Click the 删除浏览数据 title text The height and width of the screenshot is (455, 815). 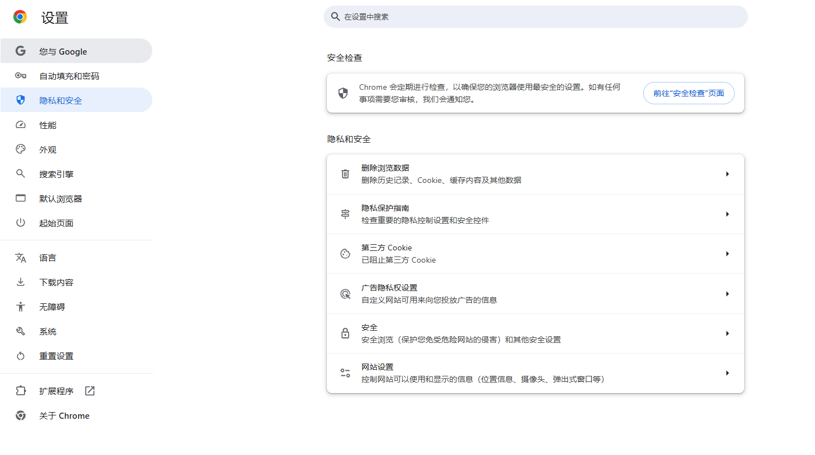click(385, 168)
